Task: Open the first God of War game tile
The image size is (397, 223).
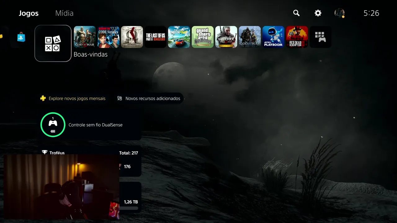Action: pos(85,37)
